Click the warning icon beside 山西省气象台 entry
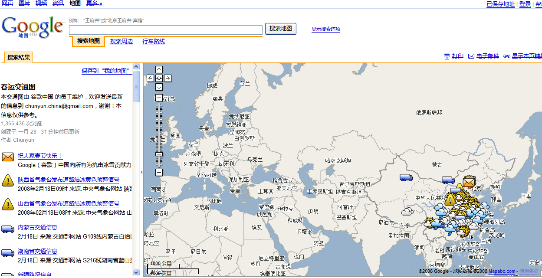This screenshot has height=278, width=542. click(8, 204)
